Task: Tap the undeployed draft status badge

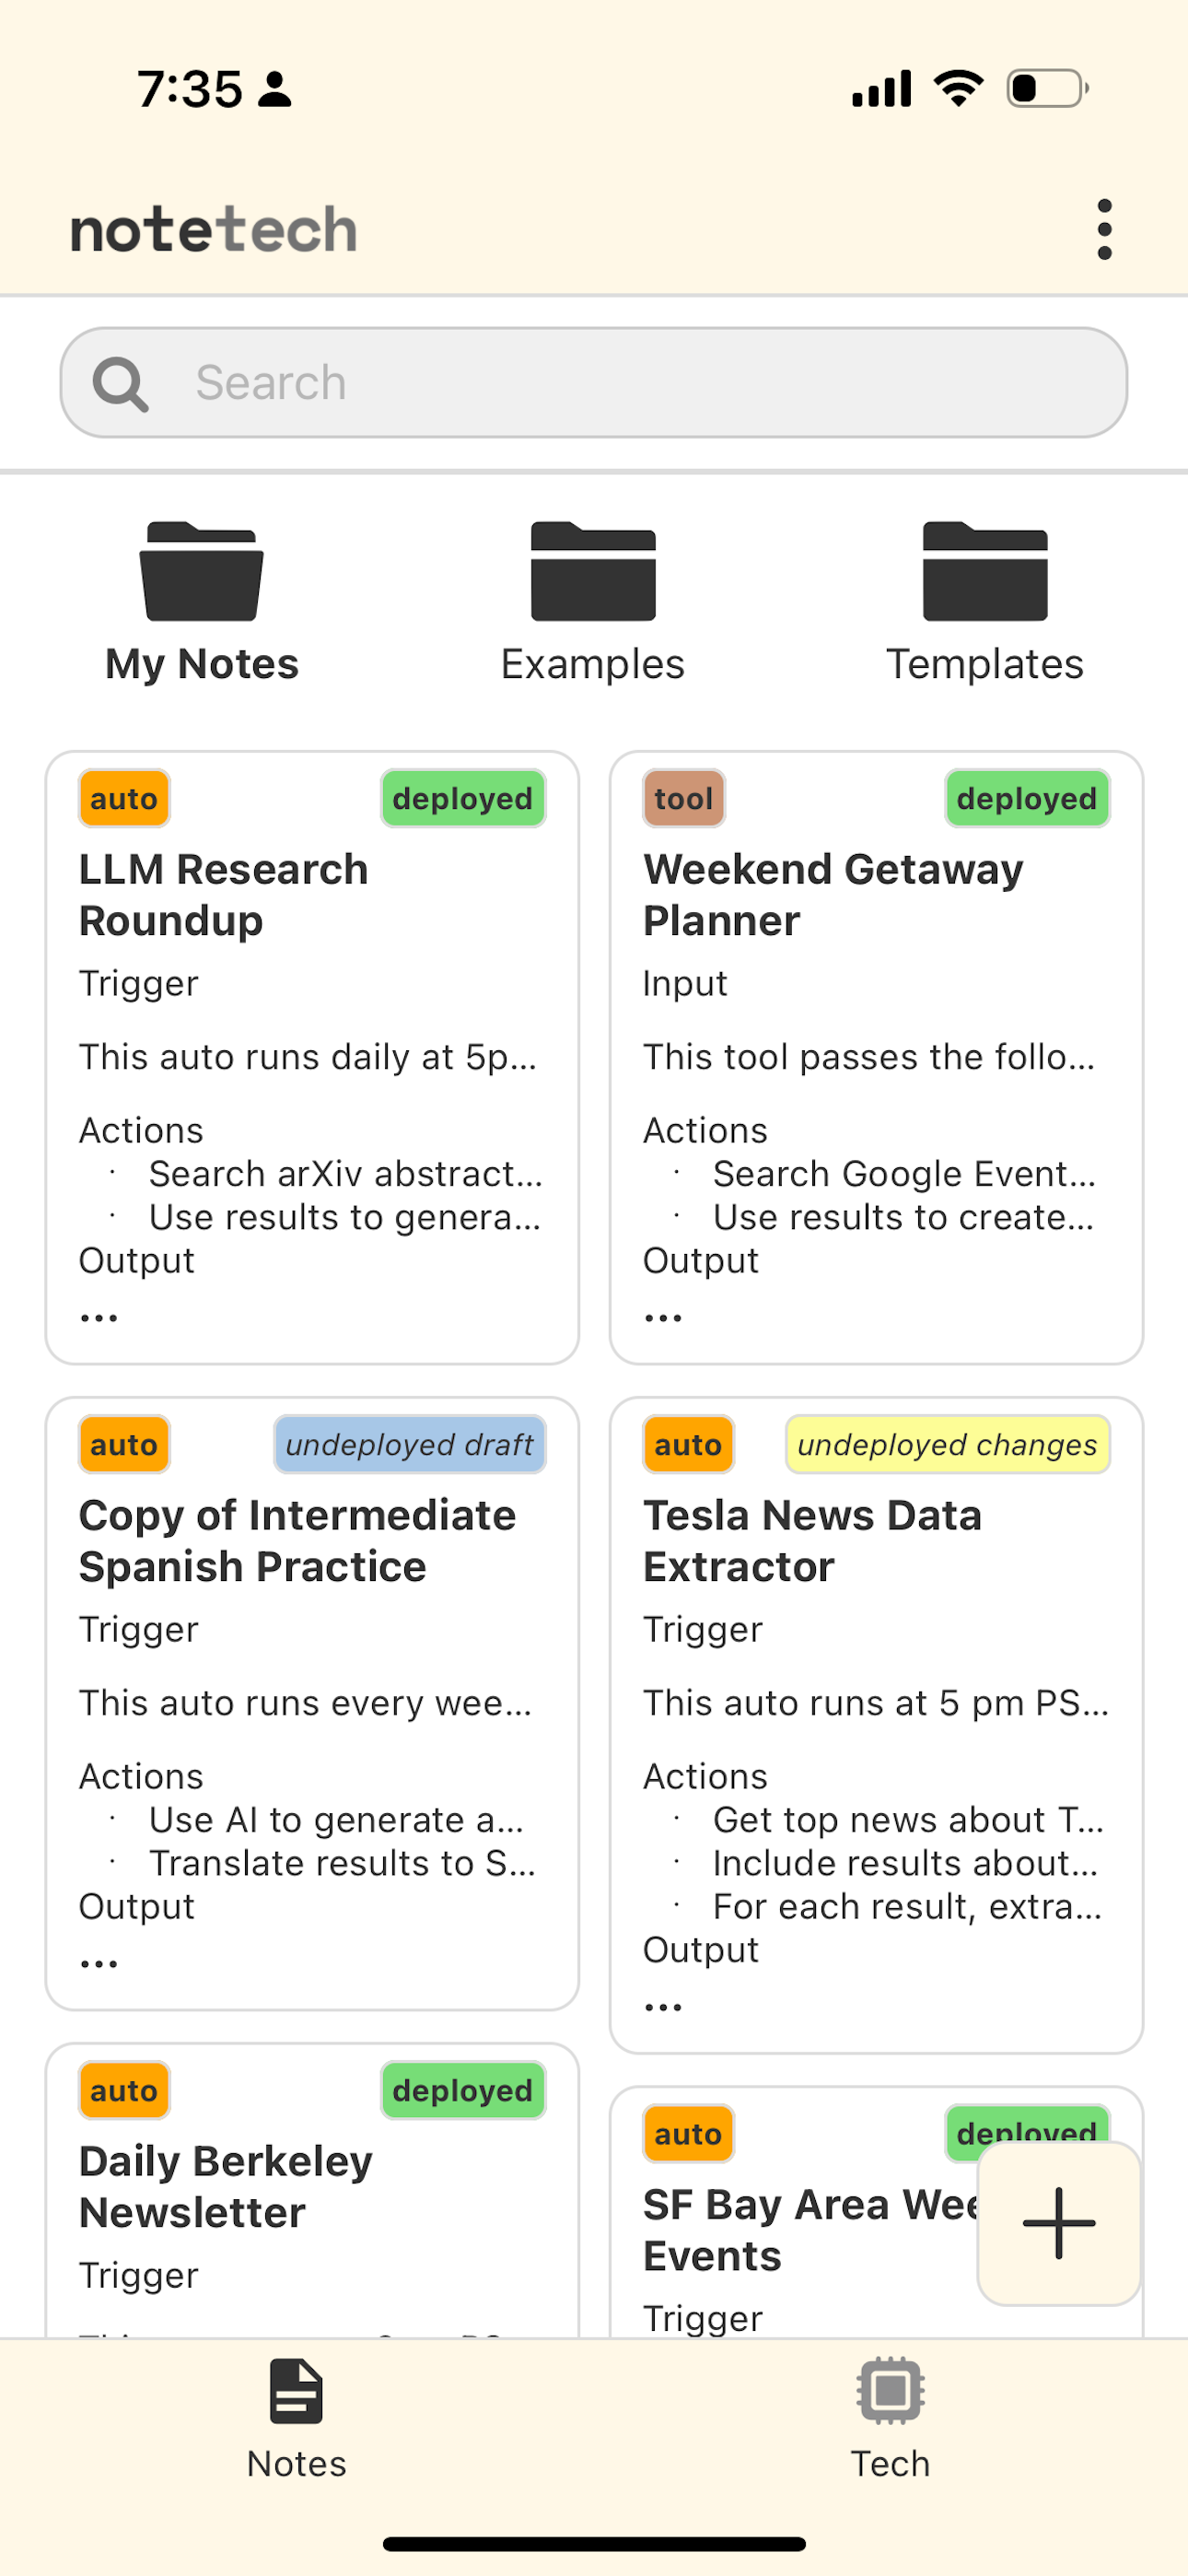Action: pyautogui.click(x=409, y=1444)
